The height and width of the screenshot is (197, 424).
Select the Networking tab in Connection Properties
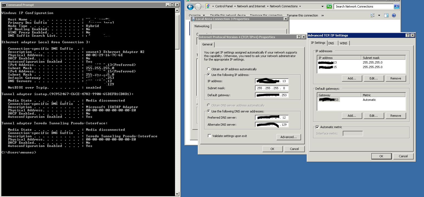click(x=202, y=26)
